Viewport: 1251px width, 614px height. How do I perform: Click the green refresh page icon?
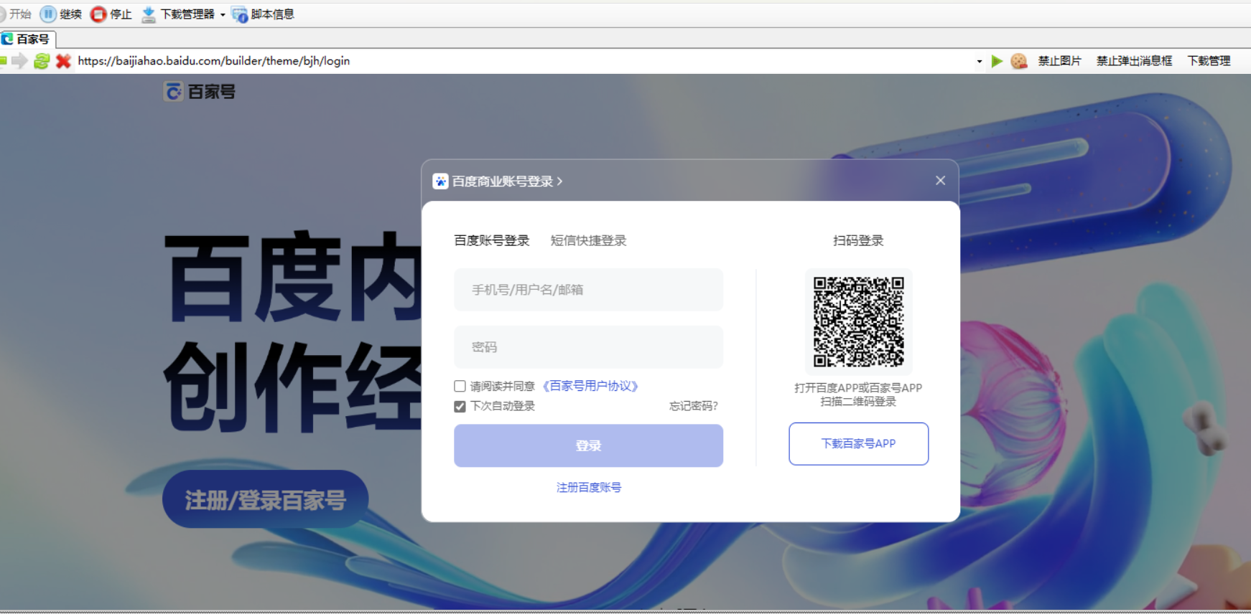pos(42,61)
